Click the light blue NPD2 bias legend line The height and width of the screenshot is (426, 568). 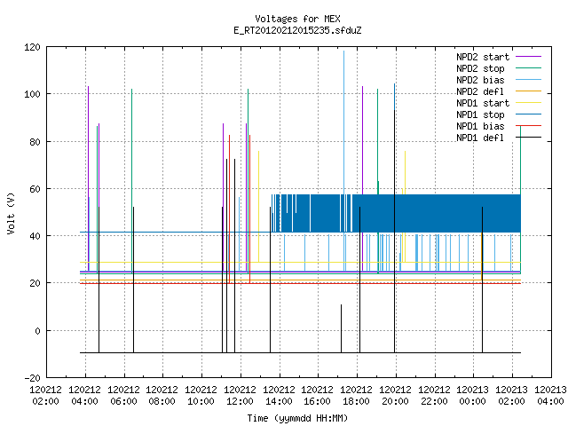pyautogui.click(x=528, y=80)
